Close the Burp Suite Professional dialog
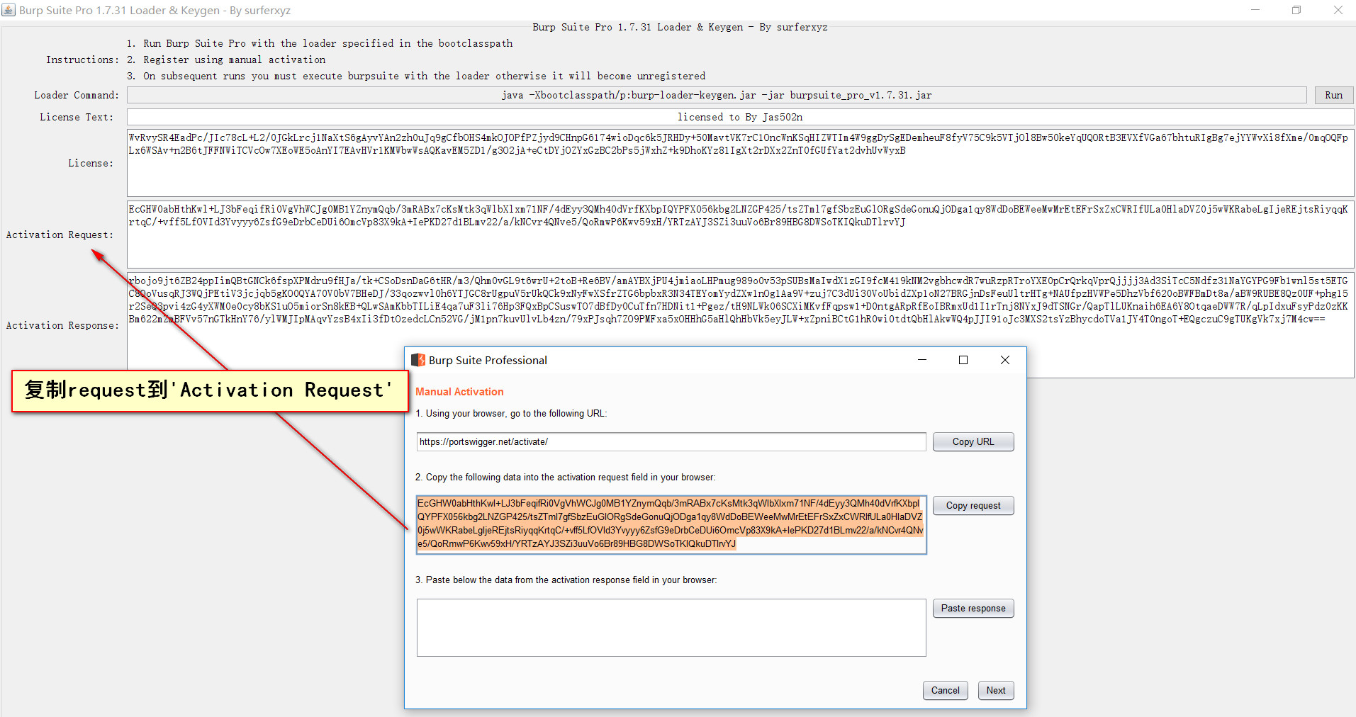 click(x=1005, y=360)
